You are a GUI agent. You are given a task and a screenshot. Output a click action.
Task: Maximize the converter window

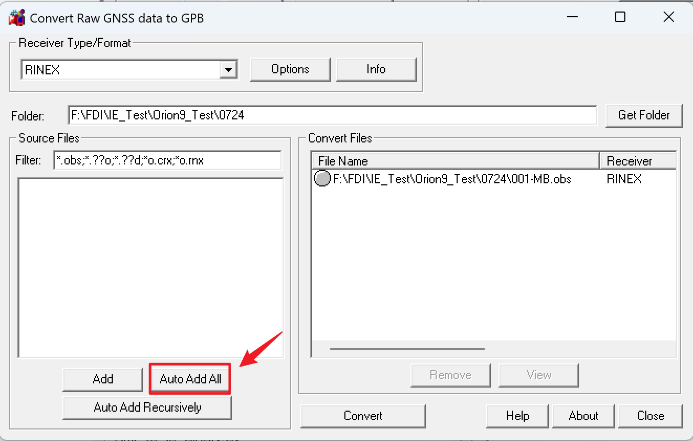[620, 17]
